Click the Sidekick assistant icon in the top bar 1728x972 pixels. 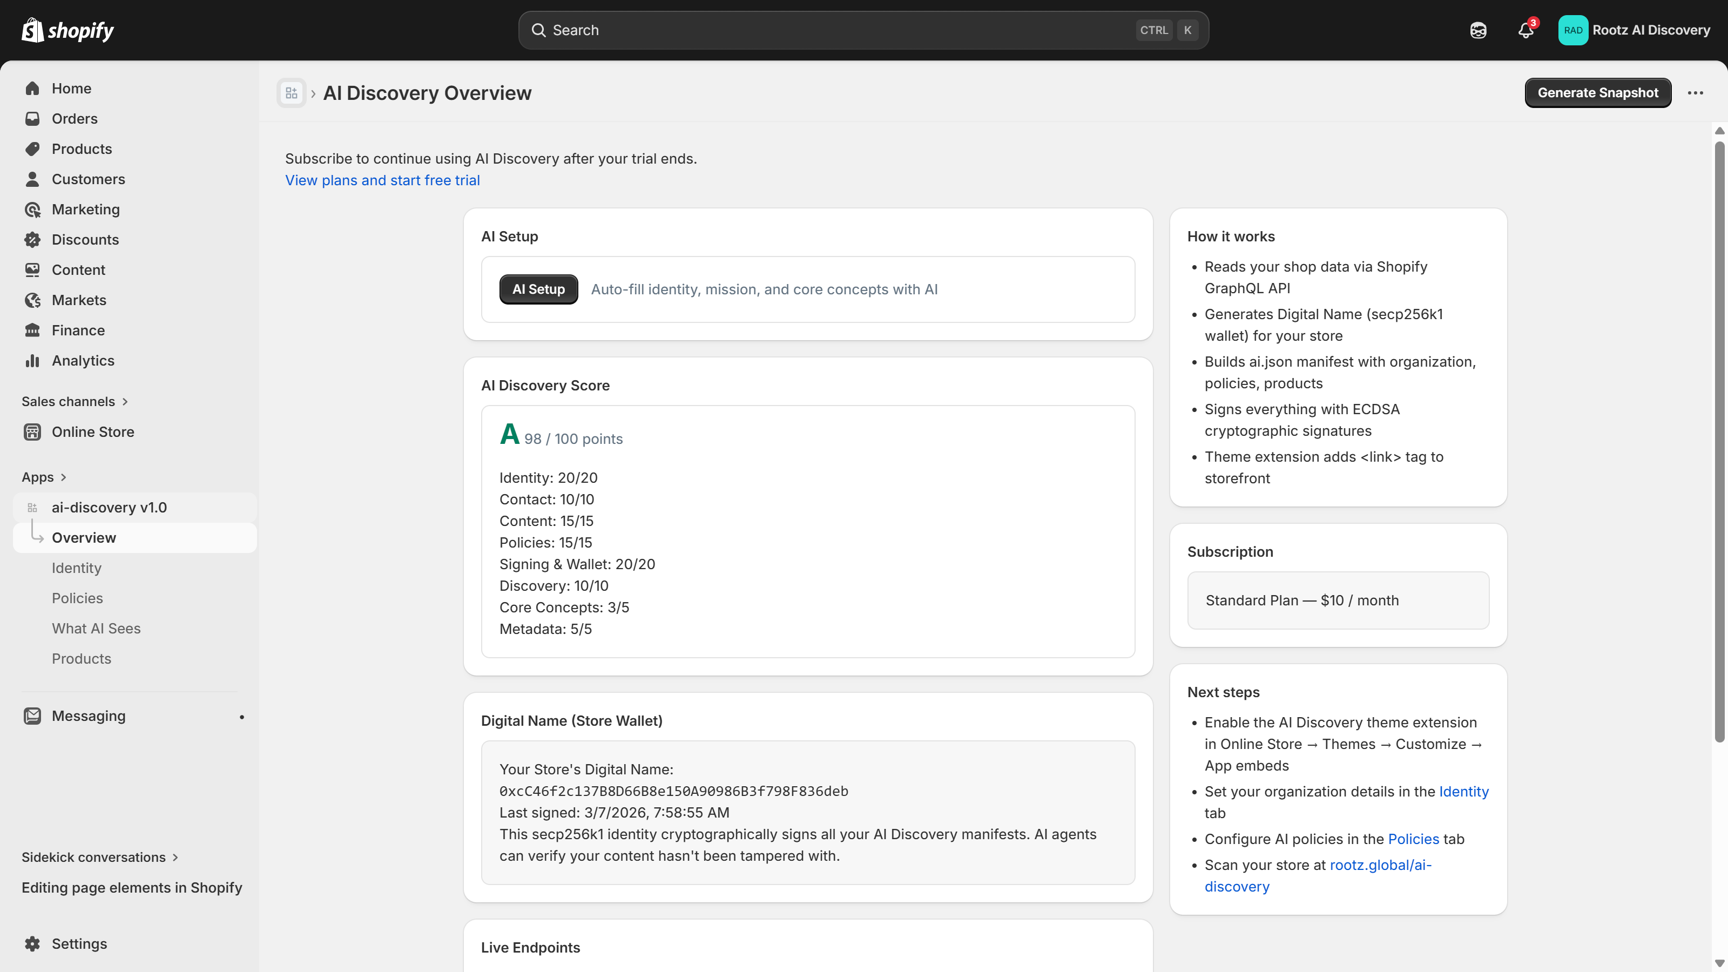point(1478,30)
